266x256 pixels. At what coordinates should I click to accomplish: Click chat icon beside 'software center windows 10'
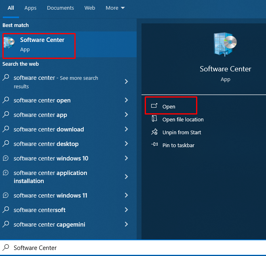(6, 158)
